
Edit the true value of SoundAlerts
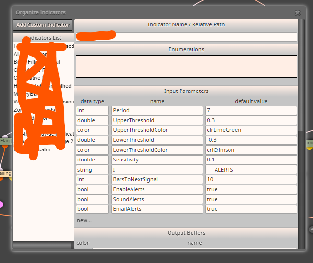point(251,199)
